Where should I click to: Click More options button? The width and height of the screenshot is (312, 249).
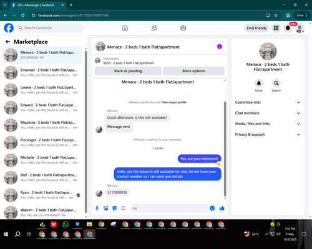coord(193,71)
